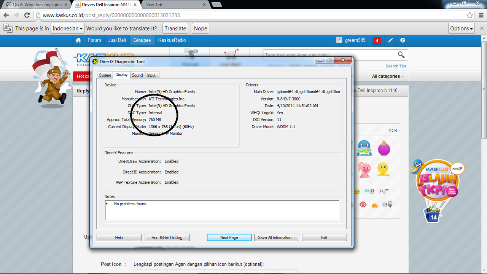487x274 pixels.
Task: Click the Exit button in DxDiag
Action: coord(324,237)
